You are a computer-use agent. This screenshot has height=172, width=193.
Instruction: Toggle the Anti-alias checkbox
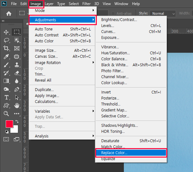113,13
